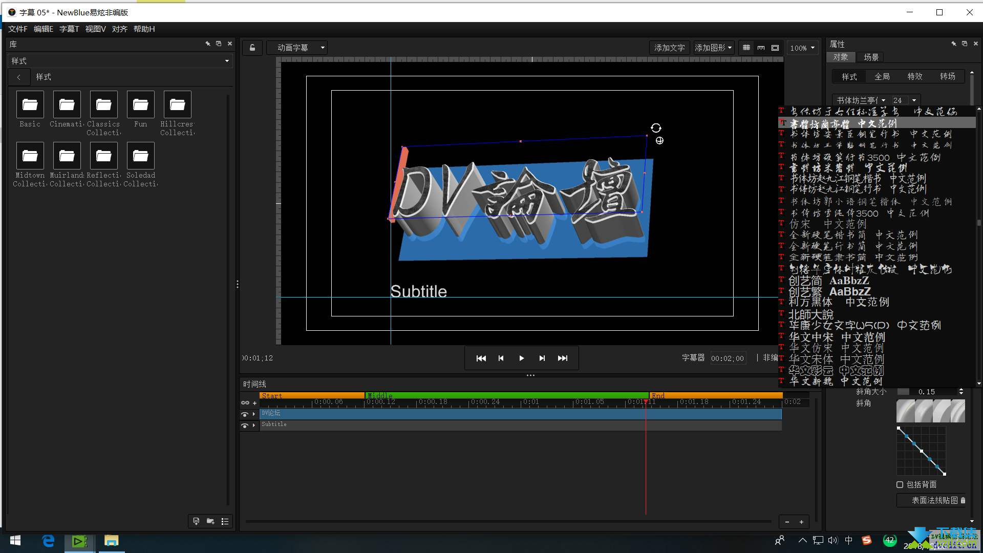Switch to the 特效 tab

[x=915, y=77]
